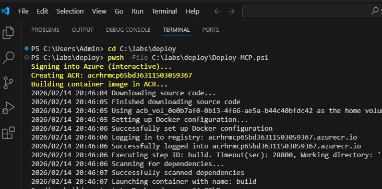The height and width of the screenshot is (189, 382).
Task: Open the Explorer view in activity bar
Action: (8, 33)
